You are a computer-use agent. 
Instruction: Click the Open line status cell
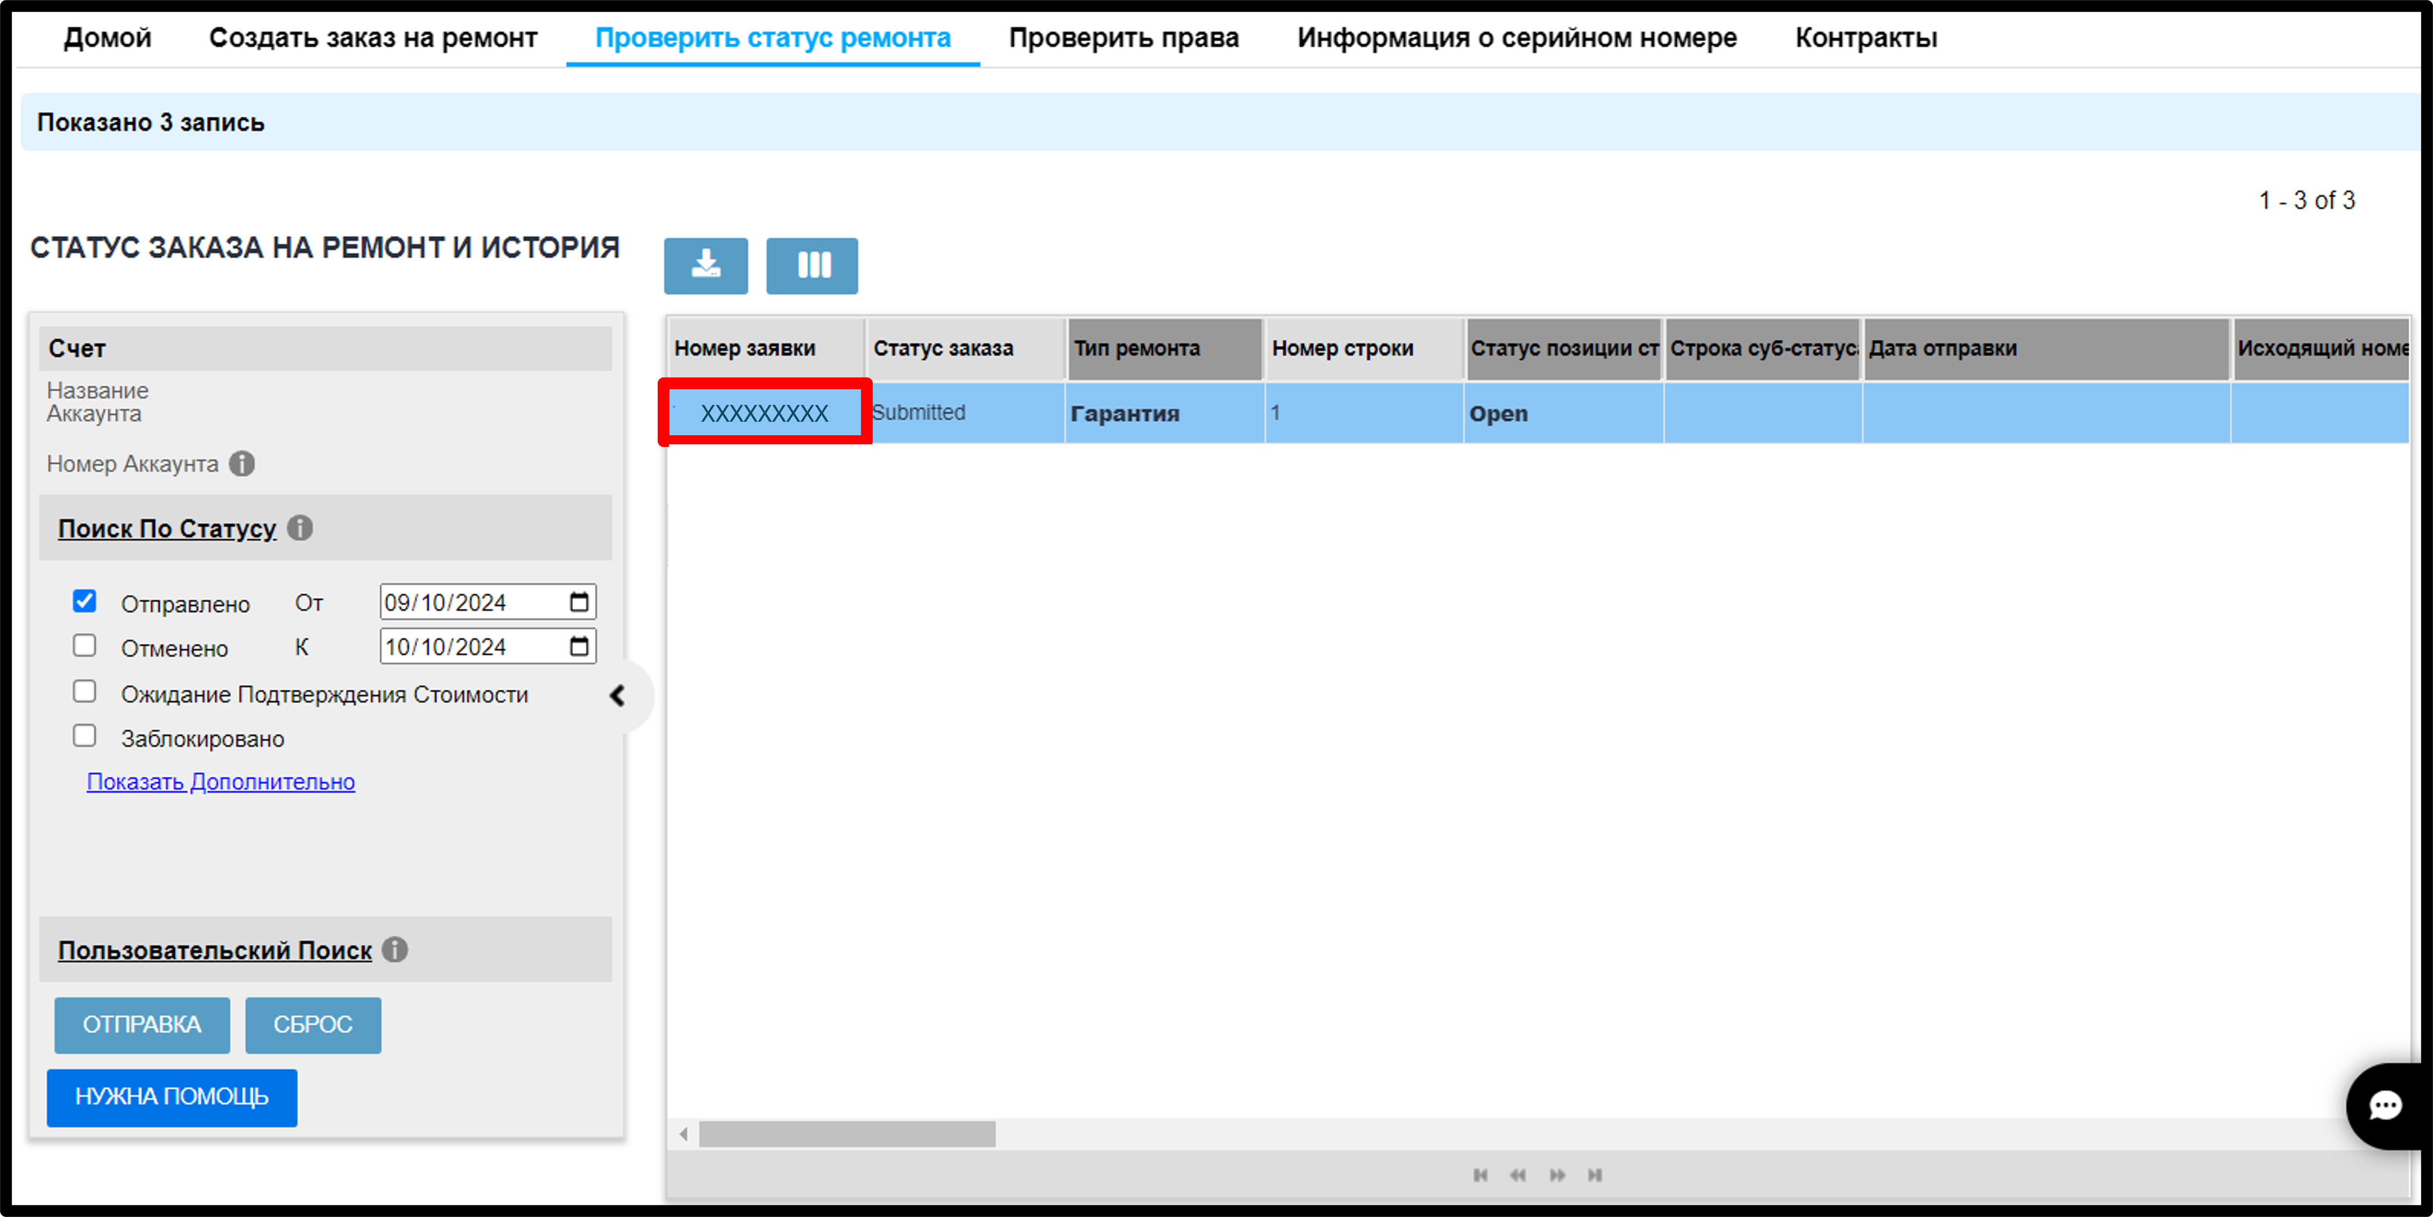pos(1563,413)
